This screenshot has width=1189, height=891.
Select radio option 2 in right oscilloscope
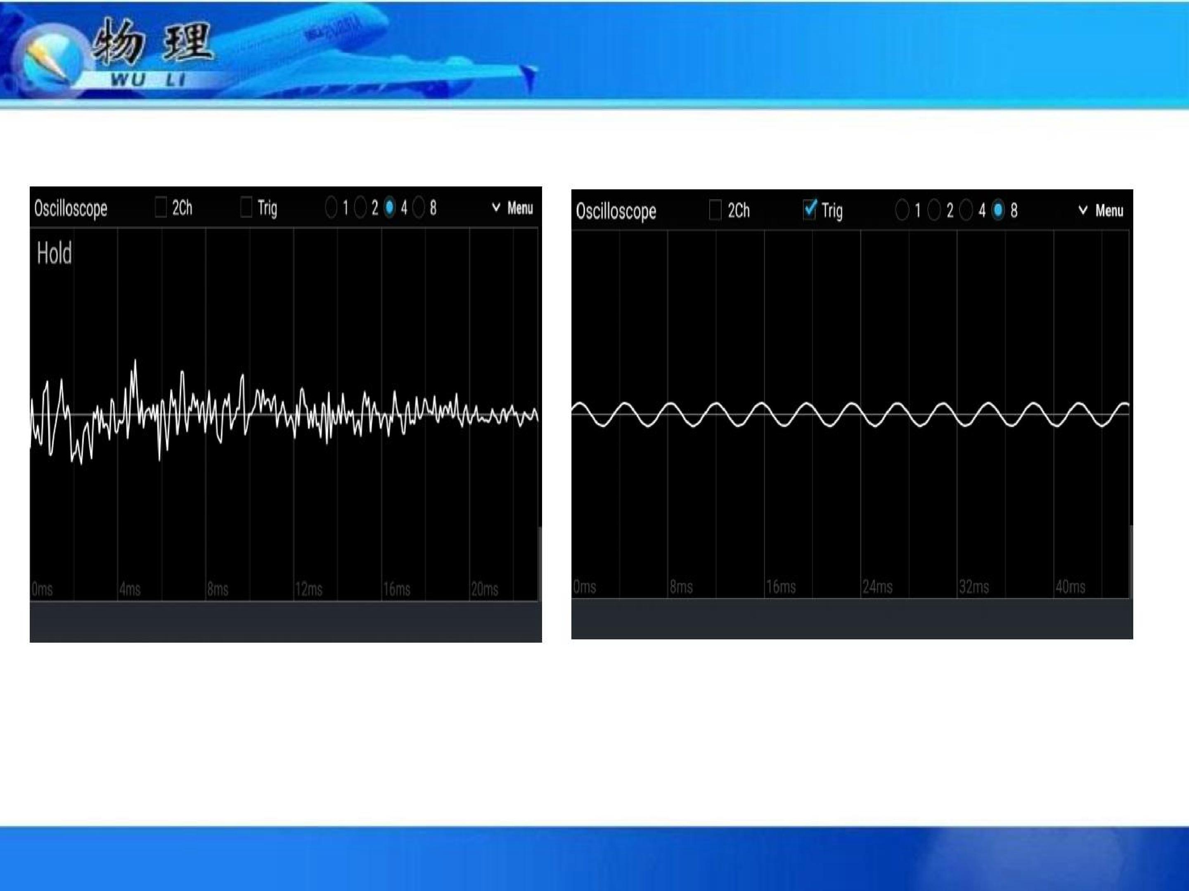click(934, 210)
